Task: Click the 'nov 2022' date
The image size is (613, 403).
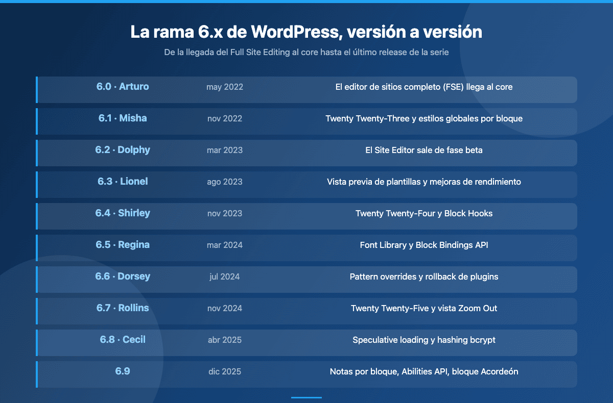Action: [225, 119]
